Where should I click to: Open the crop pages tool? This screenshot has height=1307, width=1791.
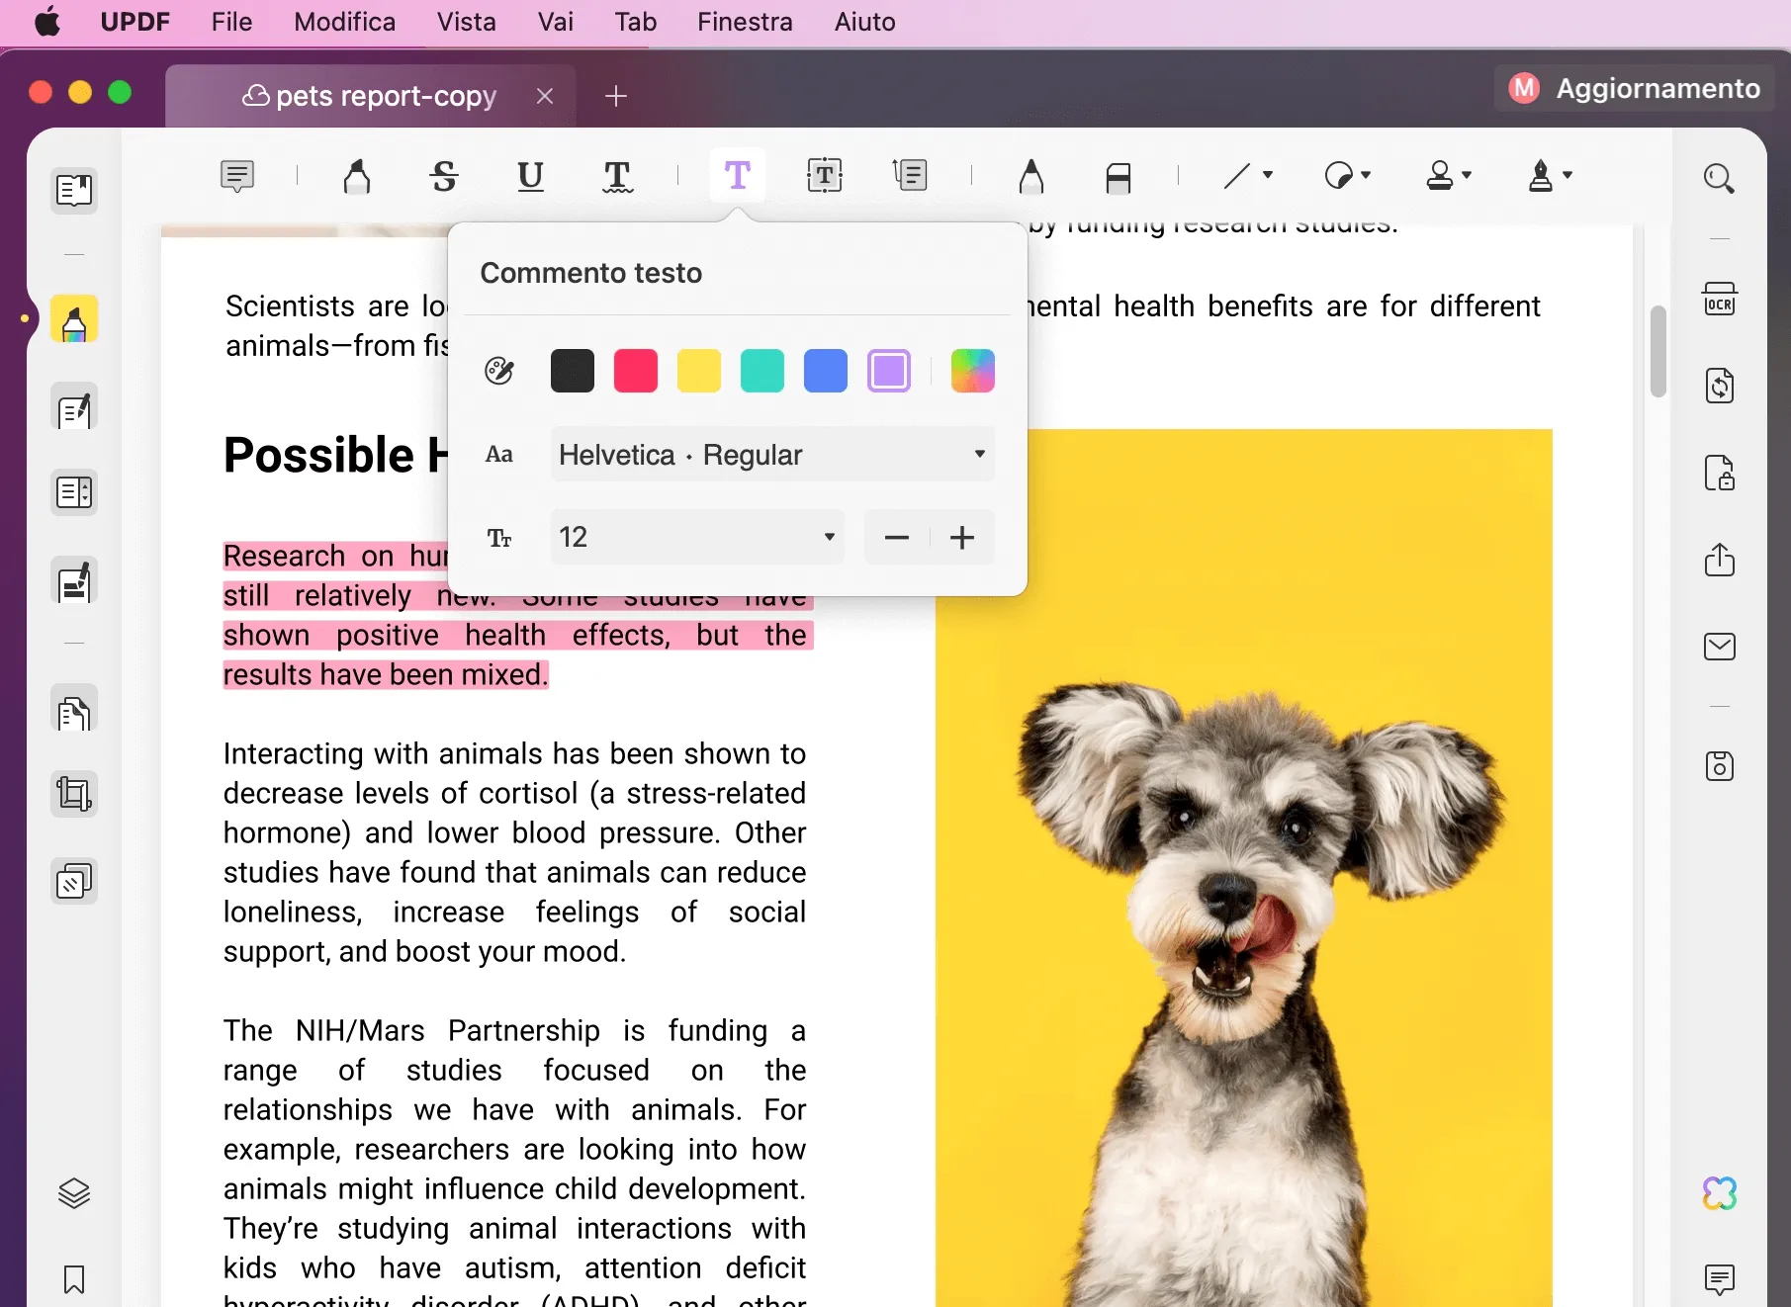coord(74,794)
